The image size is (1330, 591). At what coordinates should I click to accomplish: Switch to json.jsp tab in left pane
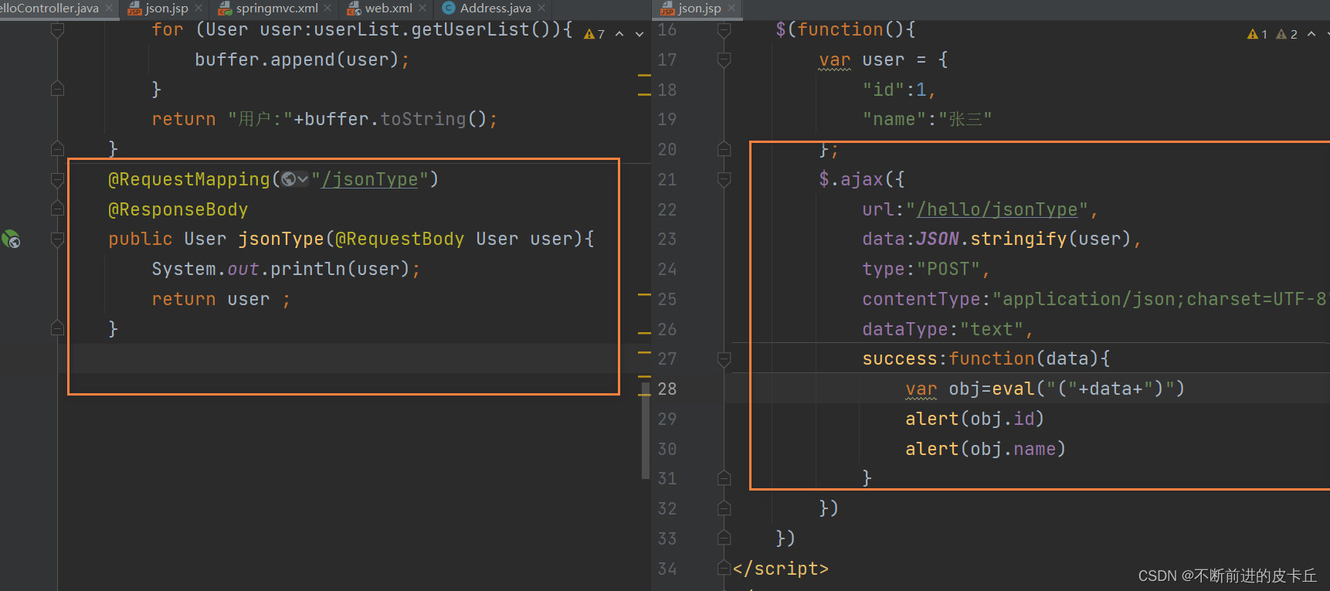[158, 8]
